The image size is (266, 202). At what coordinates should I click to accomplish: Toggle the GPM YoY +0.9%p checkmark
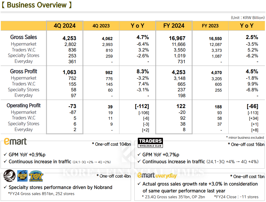[x=5, y=154]
